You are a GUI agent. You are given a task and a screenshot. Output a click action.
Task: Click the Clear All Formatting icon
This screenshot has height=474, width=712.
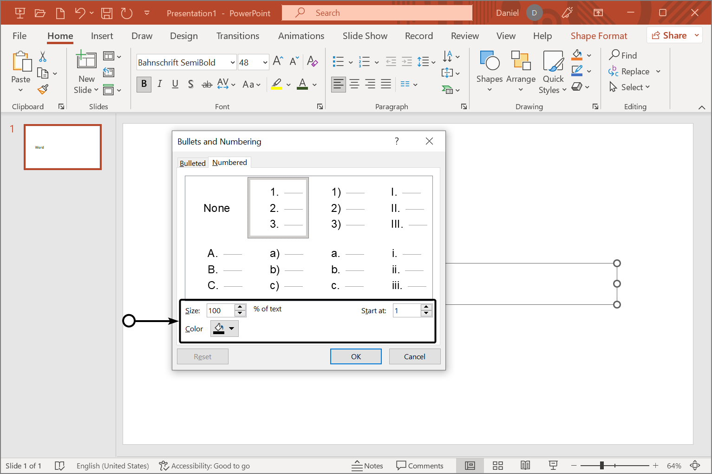point(312,61)
